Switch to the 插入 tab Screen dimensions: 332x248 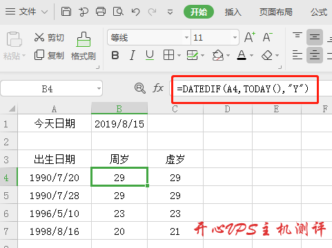tap(233, 12)
